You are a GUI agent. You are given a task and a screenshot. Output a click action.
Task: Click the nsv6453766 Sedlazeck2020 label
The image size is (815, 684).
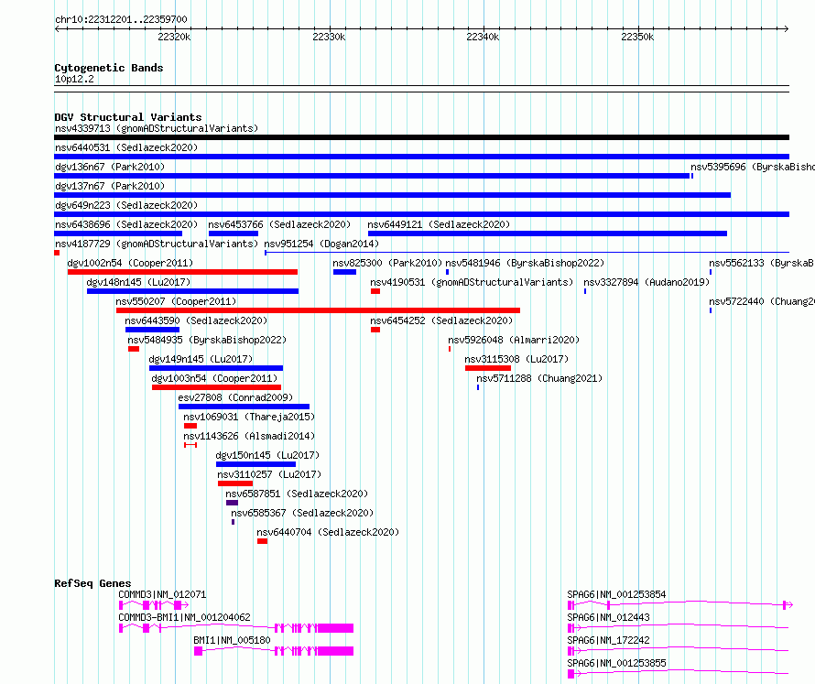tap(279, 224)
